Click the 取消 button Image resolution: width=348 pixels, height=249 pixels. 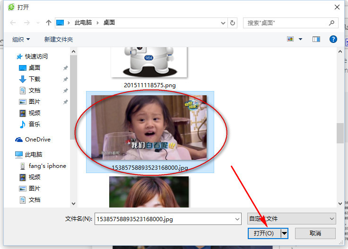(315, 233)
